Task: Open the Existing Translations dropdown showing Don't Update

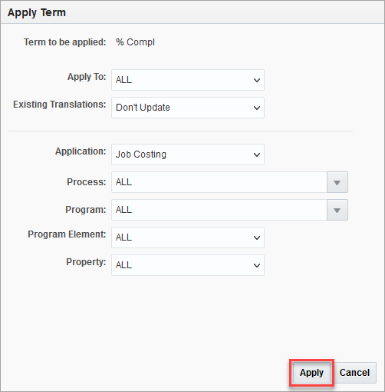Action: (188, 108)
